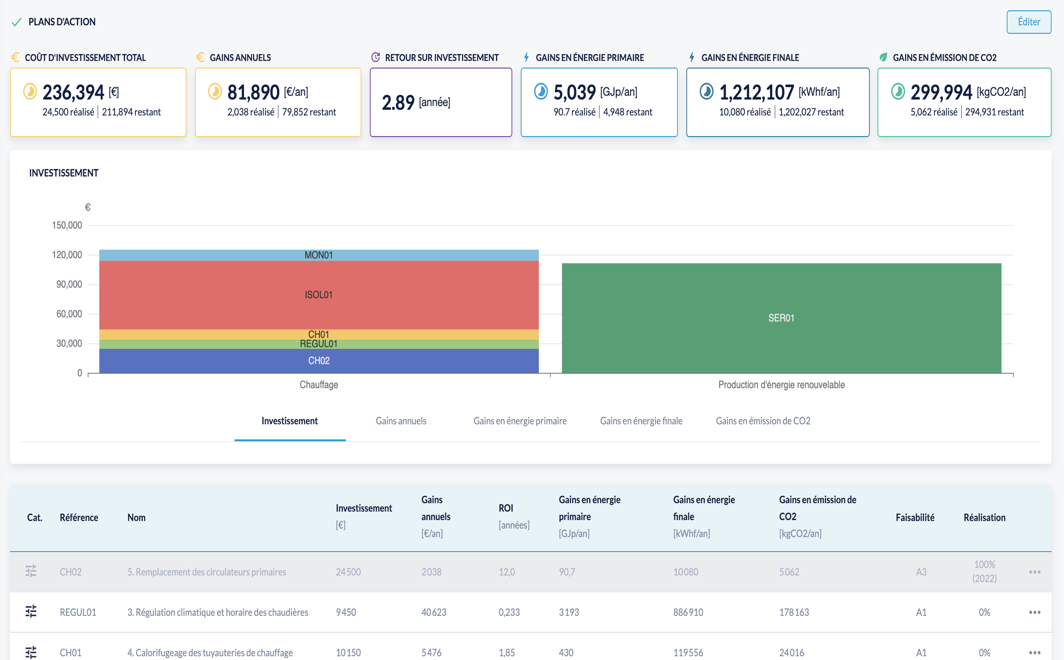Click the 178 163 CO2 emission cell
1064x660 pixels.
tap(794, 612)
